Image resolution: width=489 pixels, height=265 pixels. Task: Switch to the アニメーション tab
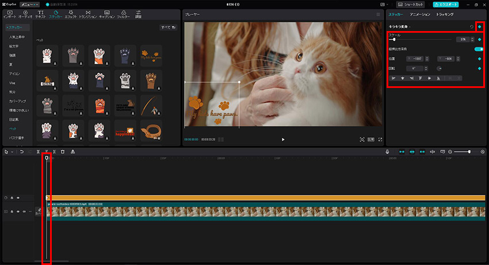point(419,14)
